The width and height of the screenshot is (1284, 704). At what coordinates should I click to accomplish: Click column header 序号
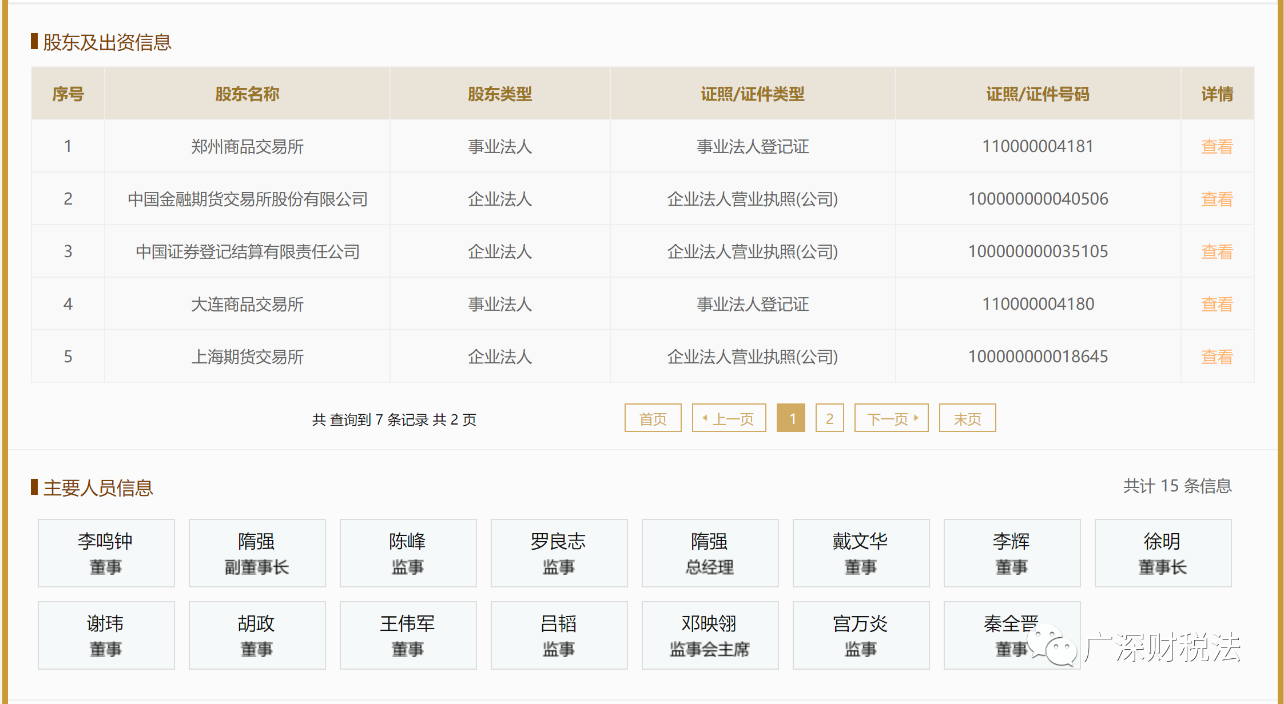[68, 94]
